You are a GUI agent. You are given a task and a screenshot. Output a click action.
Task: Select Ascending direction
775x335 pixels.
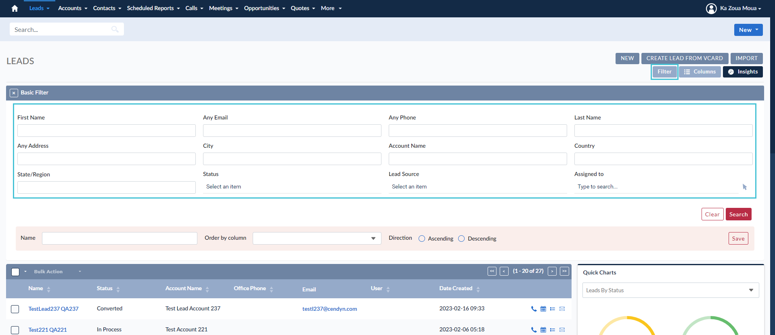pos(422,239)
